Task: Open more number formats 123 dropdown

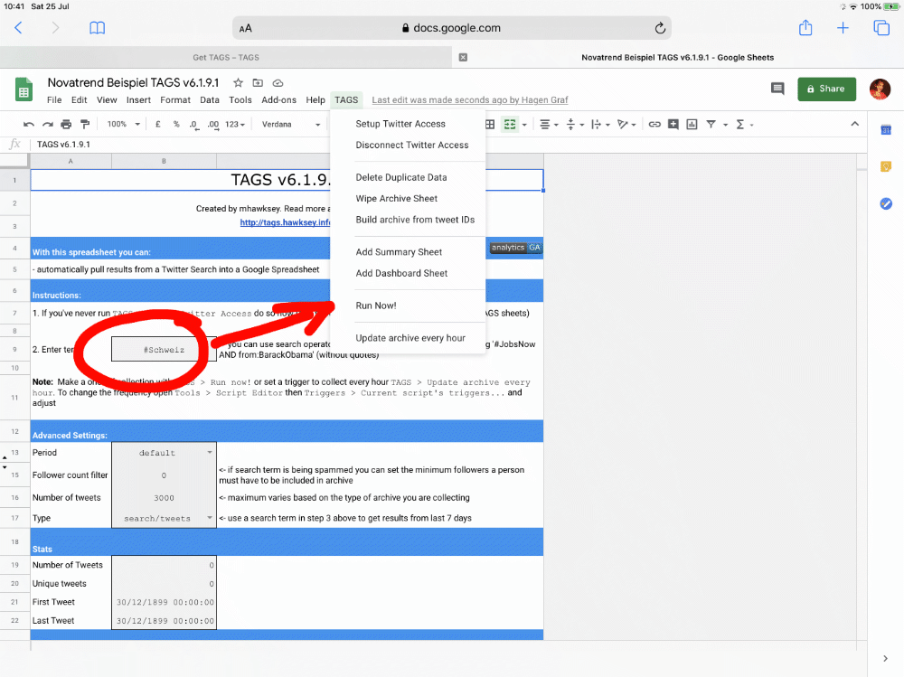Action: click(235, 124)
